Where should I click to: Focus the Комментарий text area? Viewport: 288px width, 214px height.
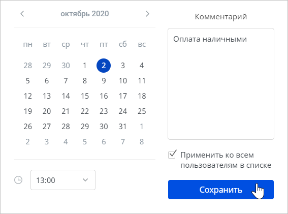pos(221,84)
